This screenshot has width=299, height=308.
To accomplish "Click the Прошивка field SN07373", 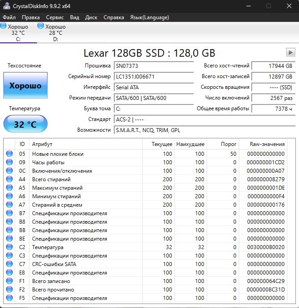I will [154, 66].
